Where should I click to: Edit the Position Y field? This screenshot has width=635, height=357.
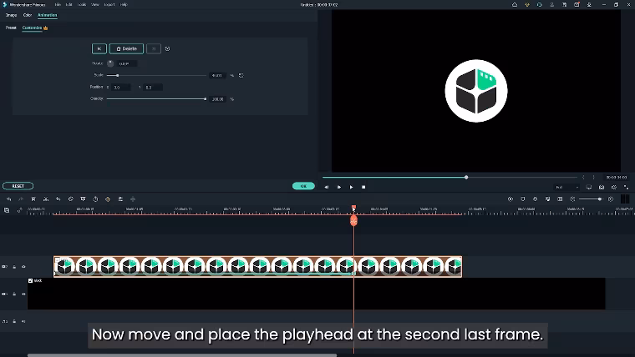coord(153,87)
